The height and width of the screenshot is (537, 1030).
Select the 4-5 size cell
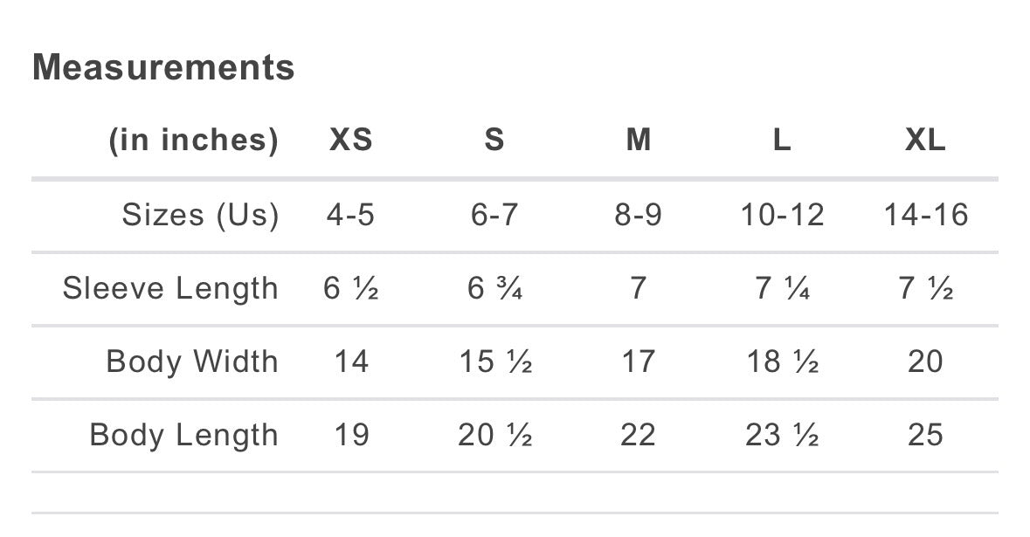pos(351,215)
